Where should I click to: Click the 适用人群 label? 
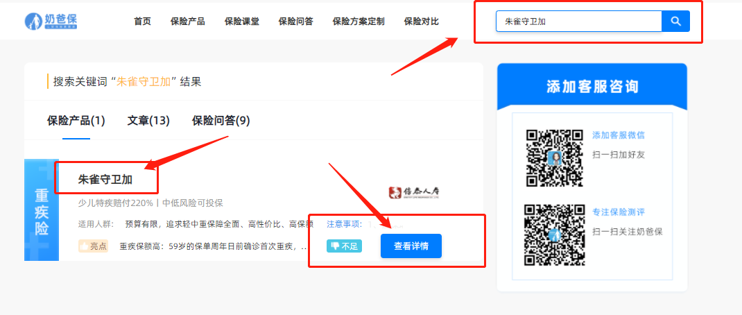click(96, 223)
